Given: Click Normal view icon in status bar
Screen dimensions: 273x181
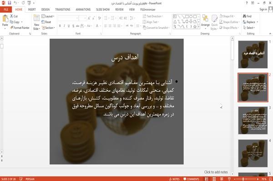Looking at the screenshot, I should click(207, 179).
